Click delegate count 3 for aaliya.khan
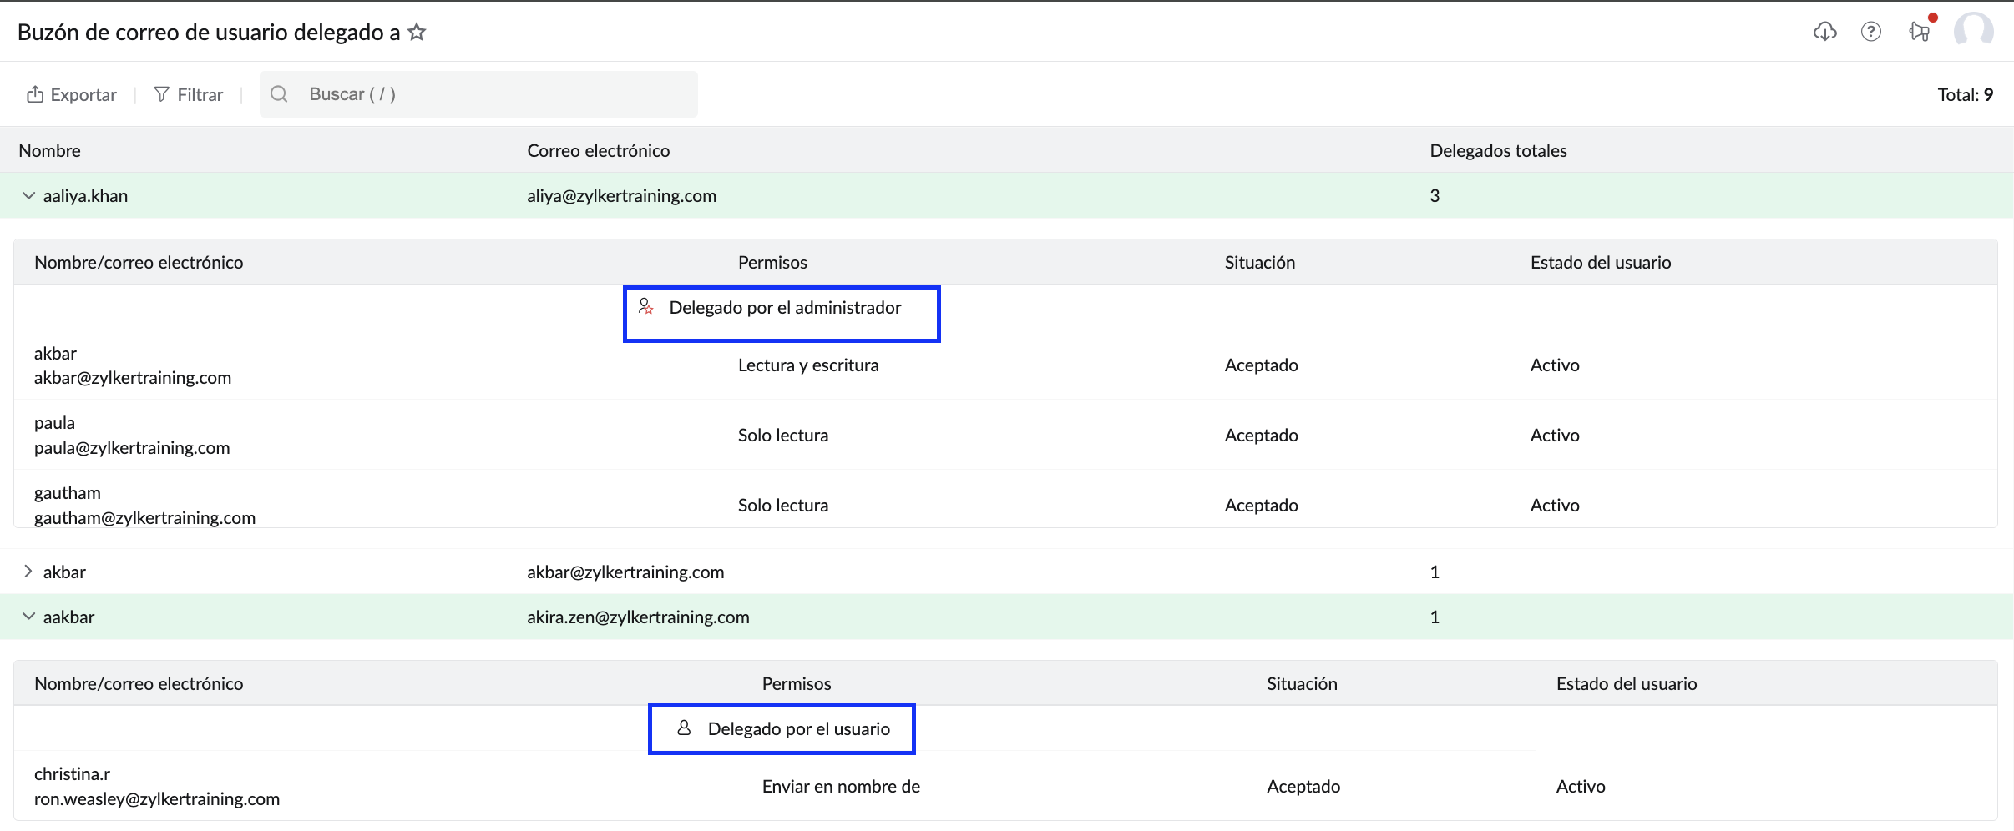 pos(1435,196)
